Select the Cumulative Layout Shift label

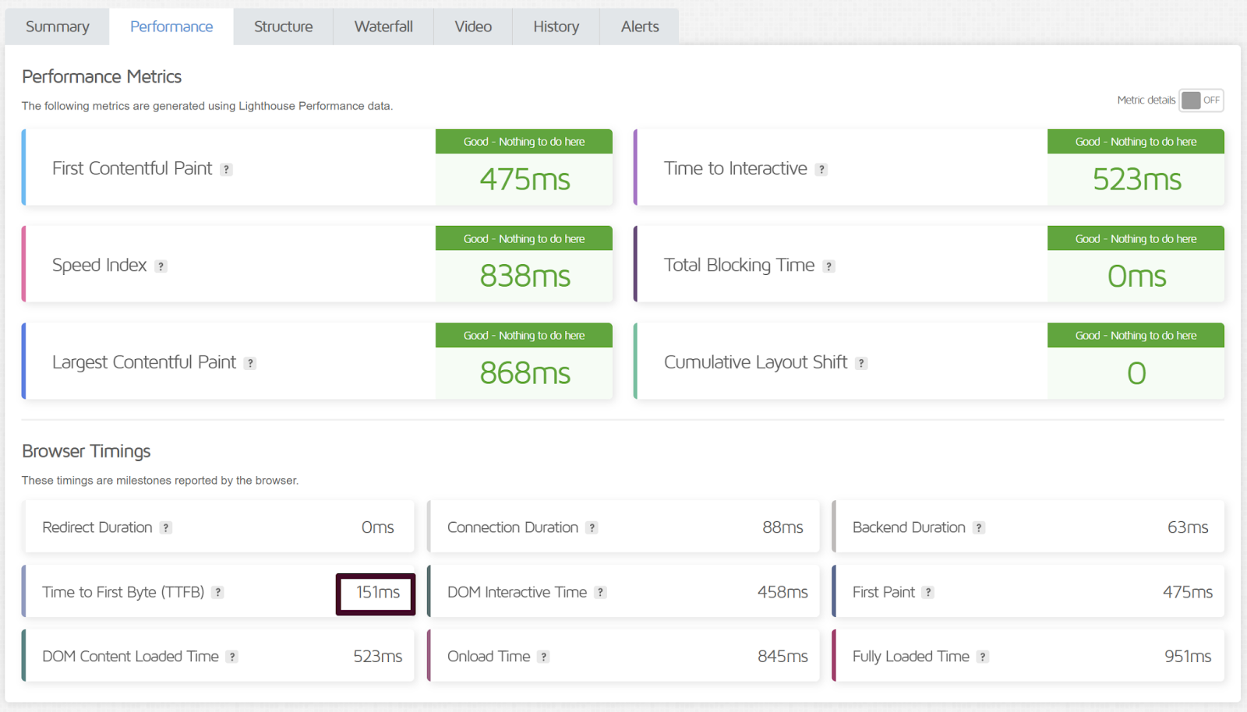[x=755, y=362]
